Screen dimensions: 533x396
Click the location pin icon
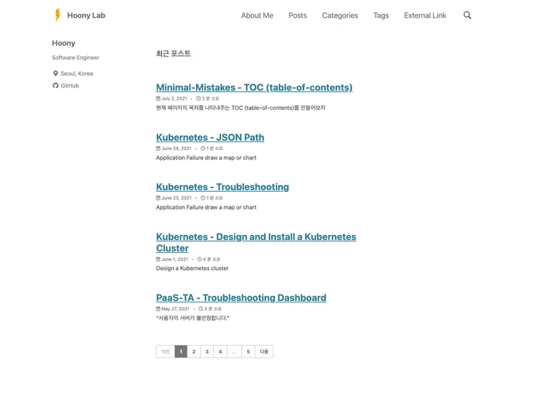[56, 73]
